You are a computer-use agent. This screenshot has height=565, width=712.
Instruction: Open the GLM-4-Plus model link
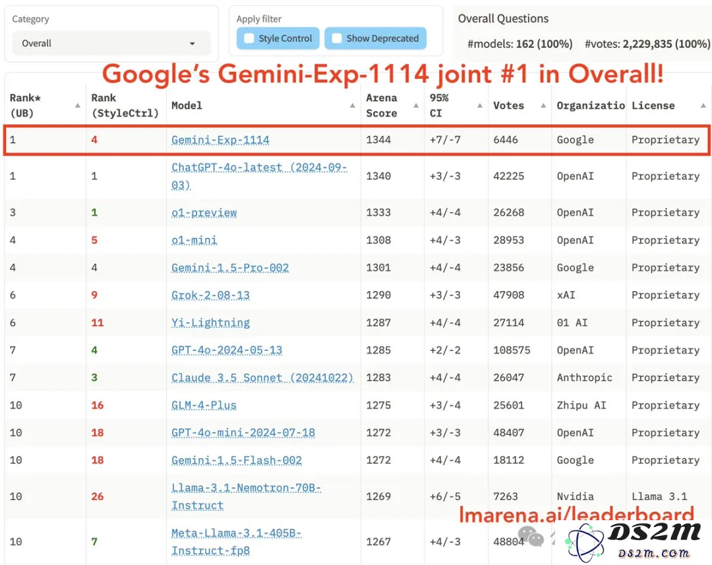coord(204,406)
